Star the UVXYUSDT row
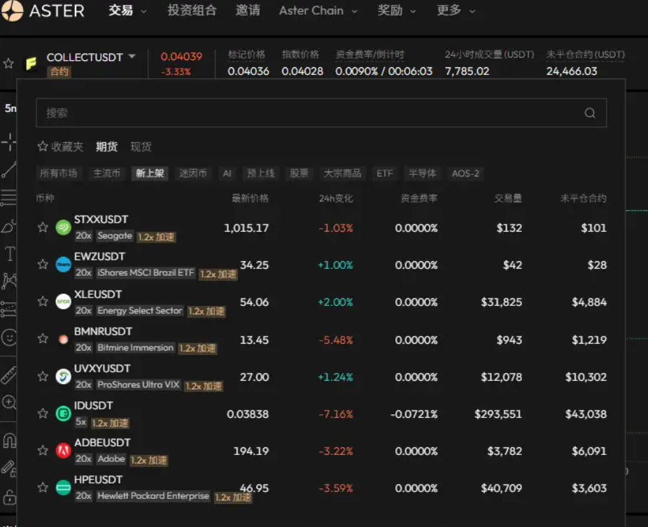Screen dimensions: 648x527 [x=43, y=376]
